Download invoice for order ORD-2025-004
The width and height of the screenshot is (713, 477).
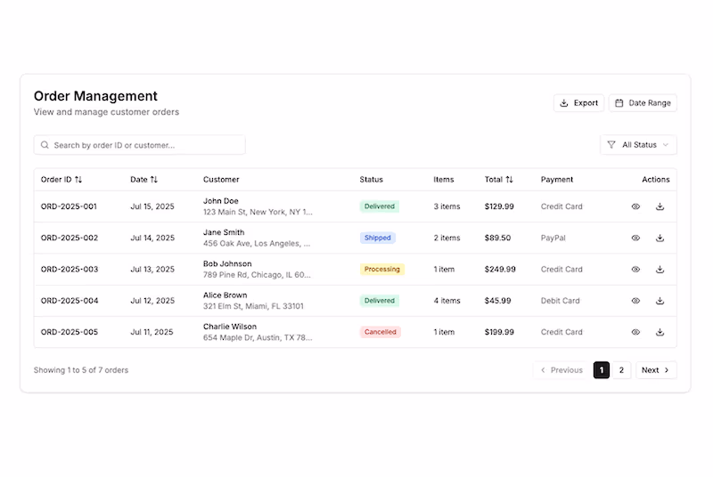tap(660, 301)
